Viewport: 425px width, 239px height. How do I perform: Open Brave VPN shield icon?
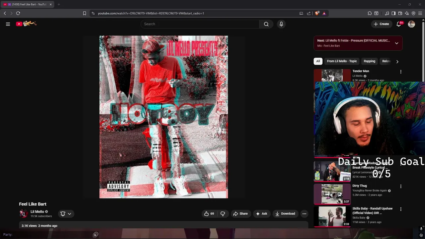coord(413,13)
